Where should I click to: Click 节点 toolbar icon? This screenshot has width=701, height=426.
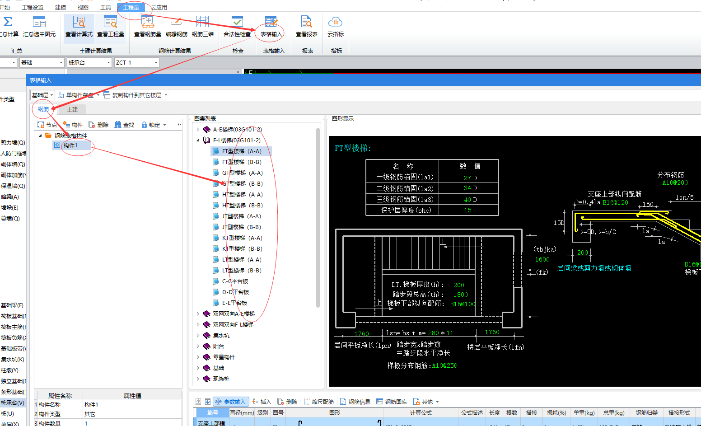pos(41,125)
